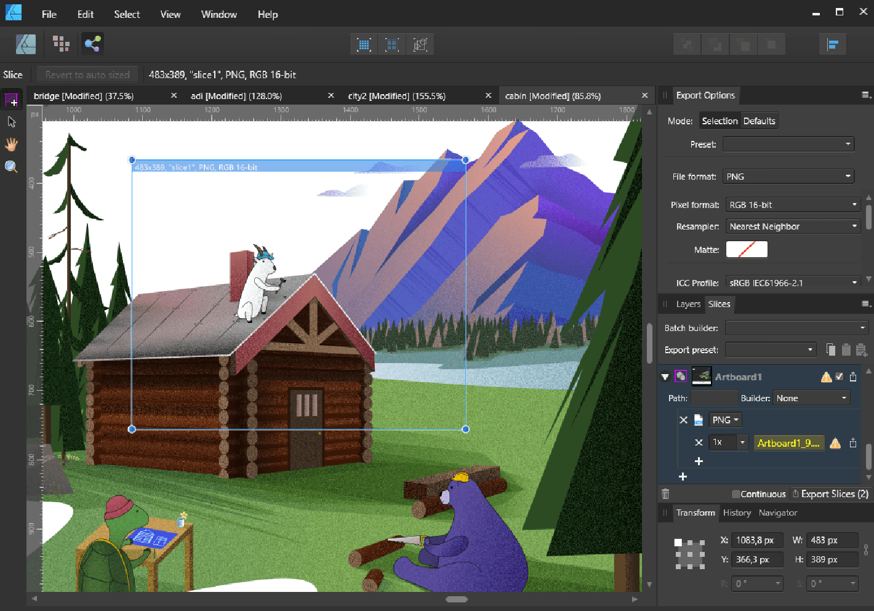874x611 pixels.
Task: Click the alignment icon at toolbar right
Action: pyautogui.click(x=833, y=44)
